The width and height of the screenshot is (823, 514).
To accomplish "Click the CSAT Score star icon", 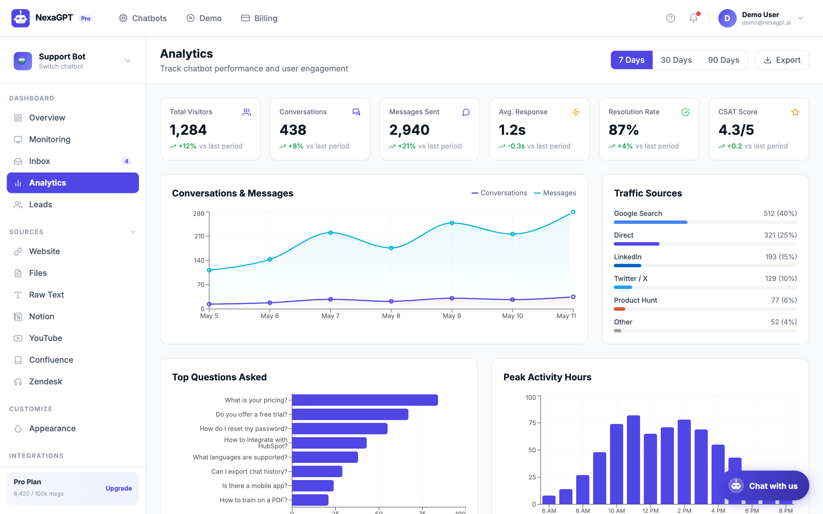I will coord(795,112).
